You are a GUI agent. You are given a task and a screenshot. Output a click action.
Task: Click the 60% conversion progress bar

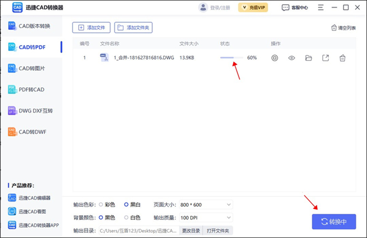232,57
